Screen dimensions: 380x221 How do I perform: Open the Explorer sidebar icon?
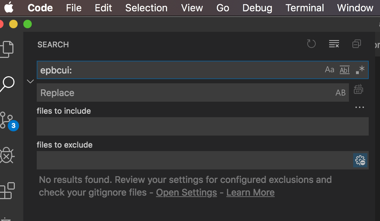(8, 49)
